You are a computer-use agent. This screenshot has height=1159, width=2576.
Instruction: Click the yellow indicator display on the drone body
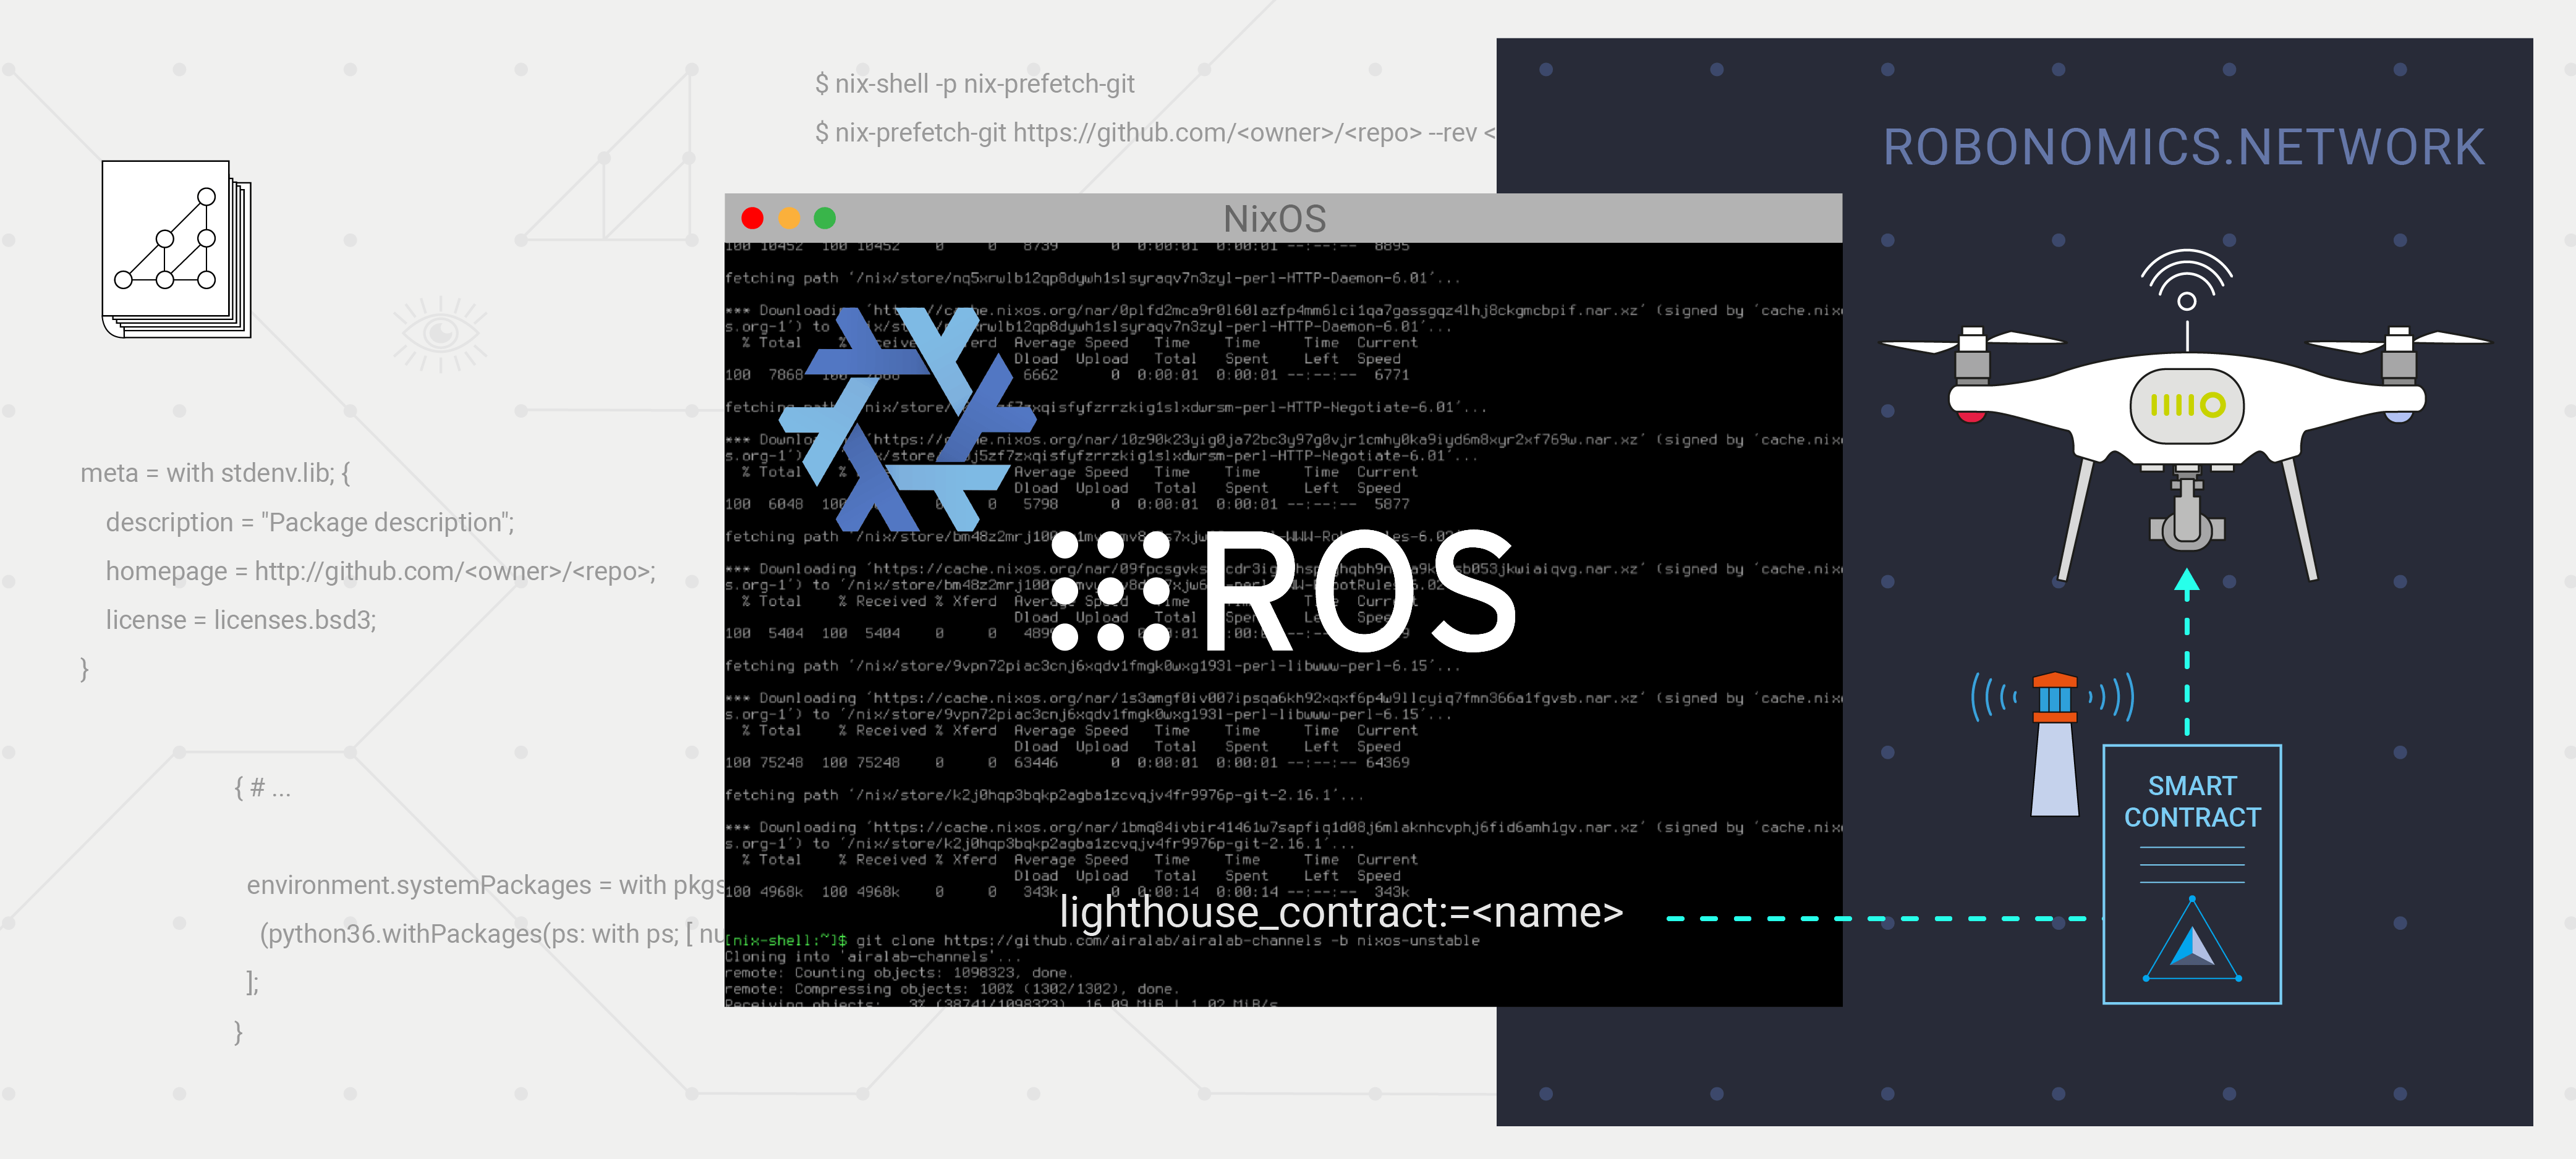(2186, 405)
